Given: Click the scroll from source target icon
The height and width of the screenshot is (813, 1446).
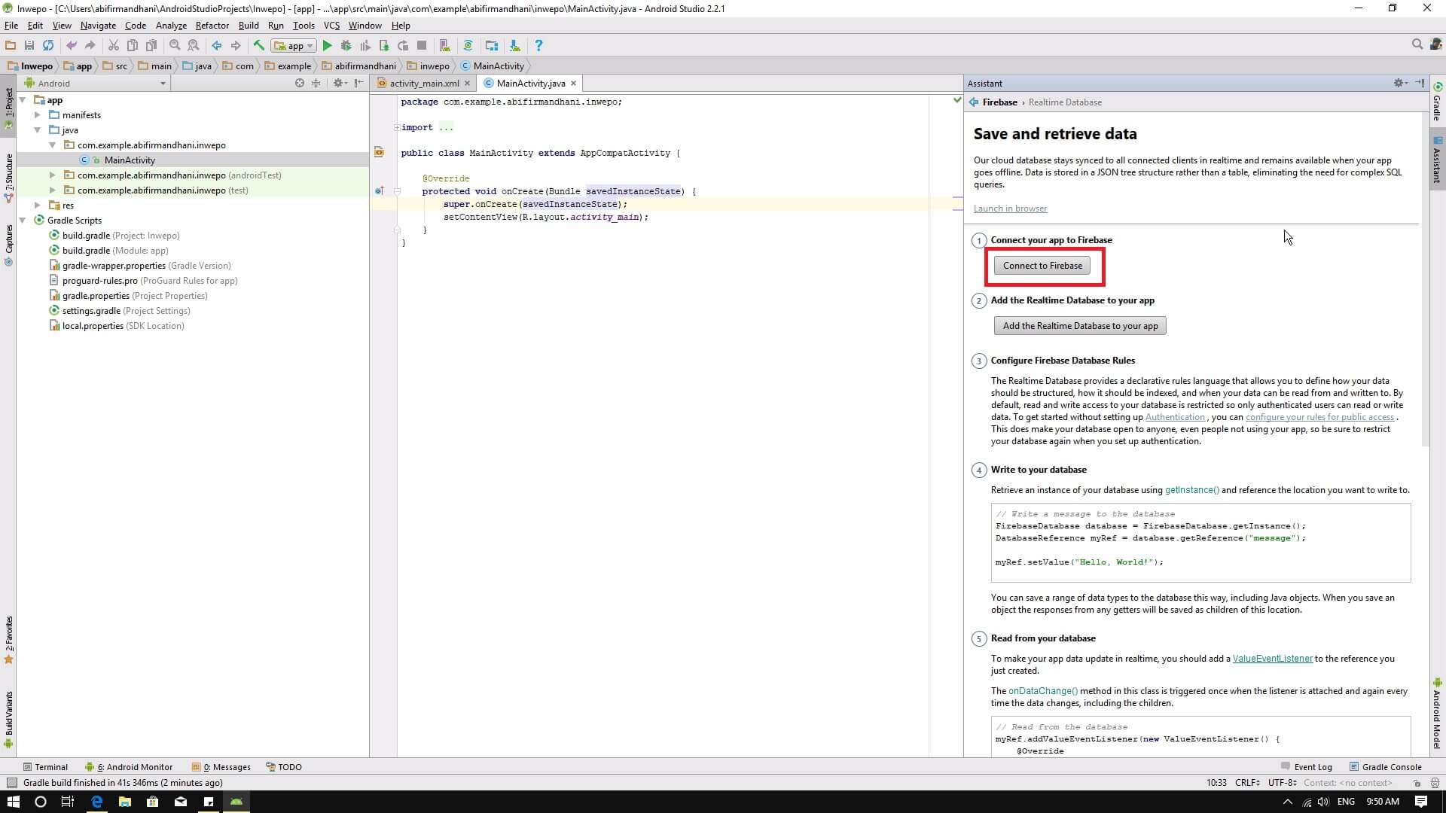Looking at the screenshot, I should pos(300,83).
